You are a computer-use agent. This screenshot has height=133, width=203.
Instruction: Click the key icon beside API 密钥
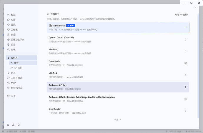[11, 68]
